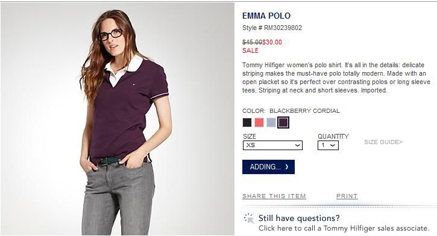Click the model photo of purple polo
This screenshot has height=236, width=437.
[118, 119]
